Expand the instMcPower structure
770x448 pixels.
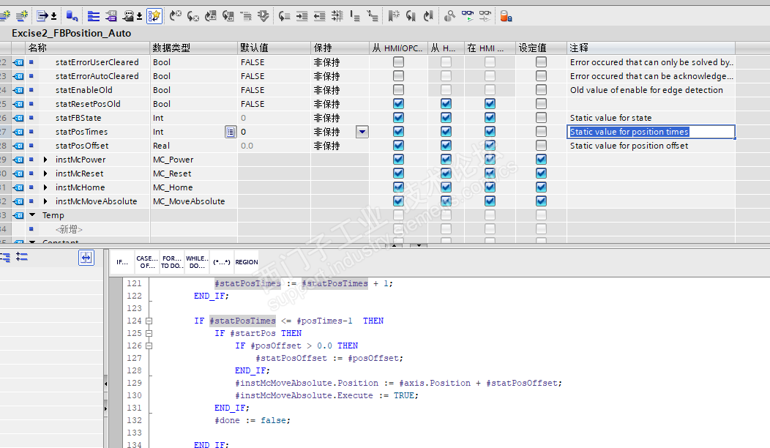[x=45, y=160]
